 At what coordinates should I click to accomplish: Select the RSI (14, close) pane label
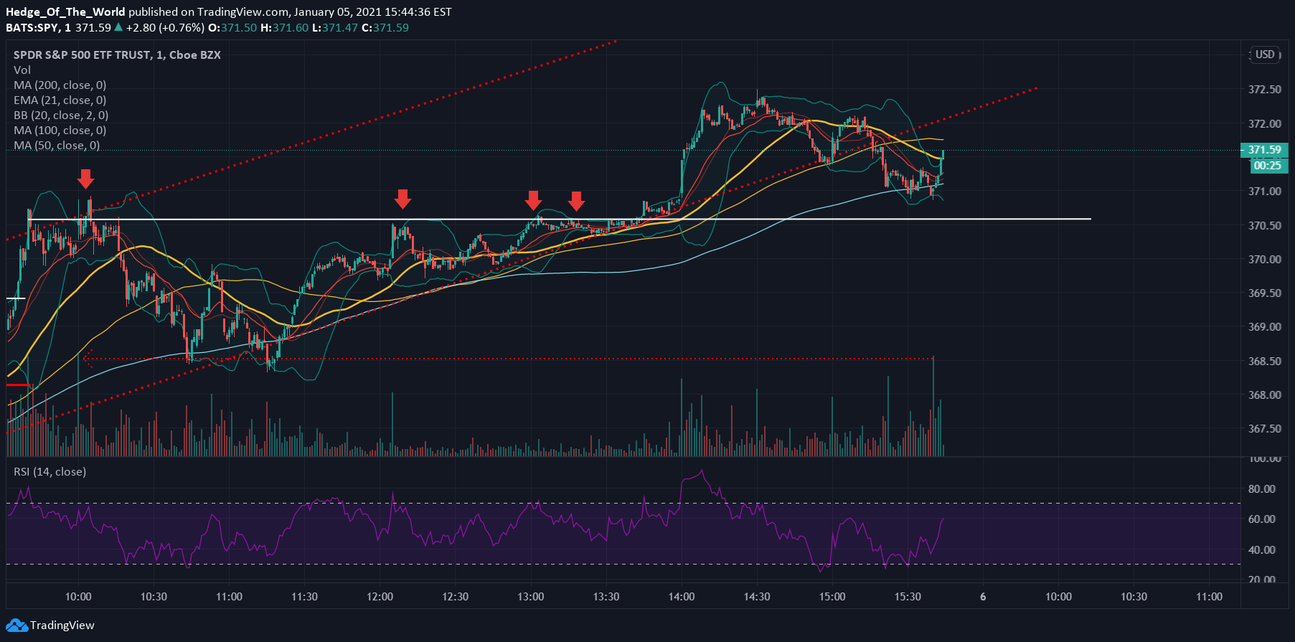(x=50, y=472)
